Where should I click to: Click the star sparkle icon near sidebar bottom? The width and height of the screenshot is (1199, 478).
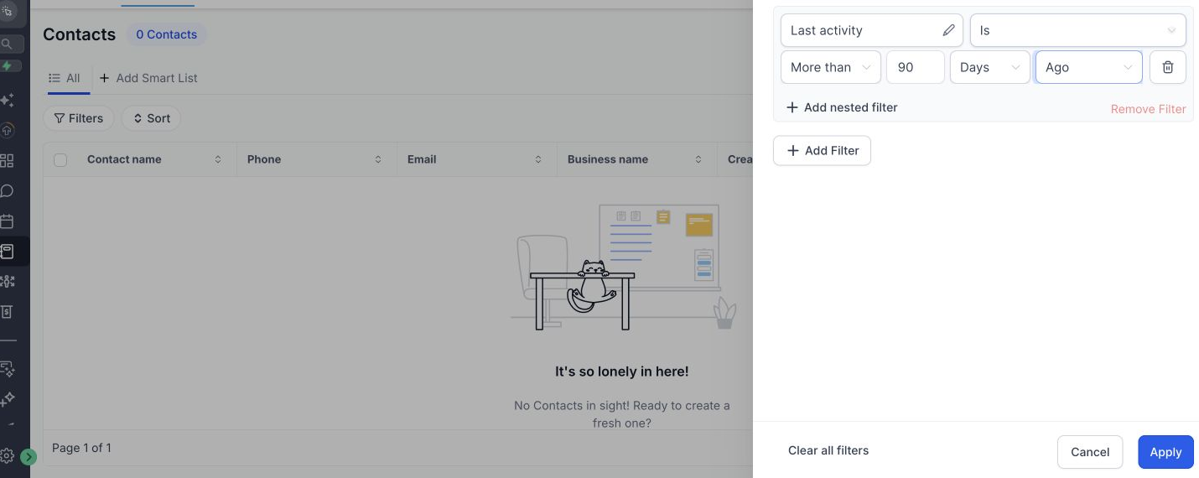point(7,398)
